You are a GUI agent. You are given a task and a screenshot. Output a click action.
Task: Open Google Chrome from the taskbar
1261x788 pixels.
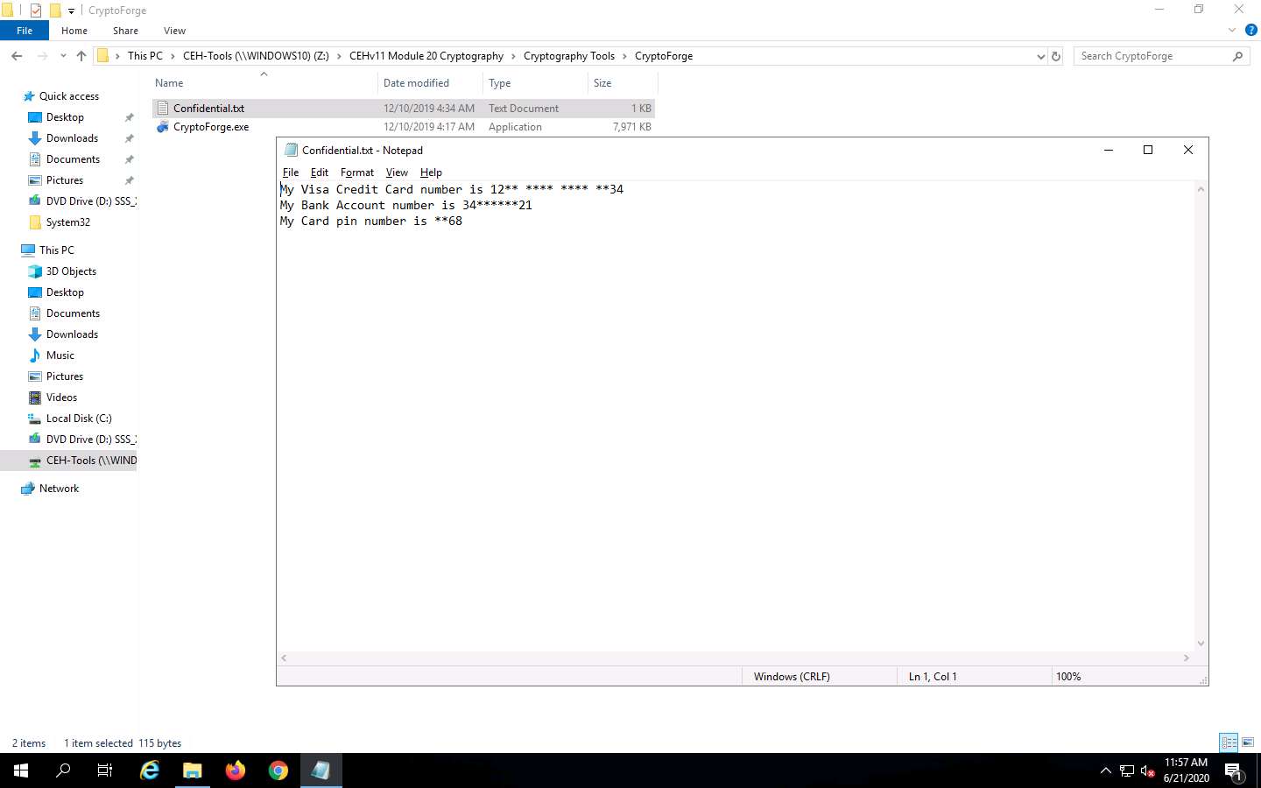point(278,770)
